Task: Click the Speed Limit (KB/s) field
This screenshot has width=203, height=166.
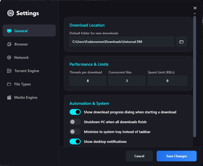Action: (x=167, y=81)
